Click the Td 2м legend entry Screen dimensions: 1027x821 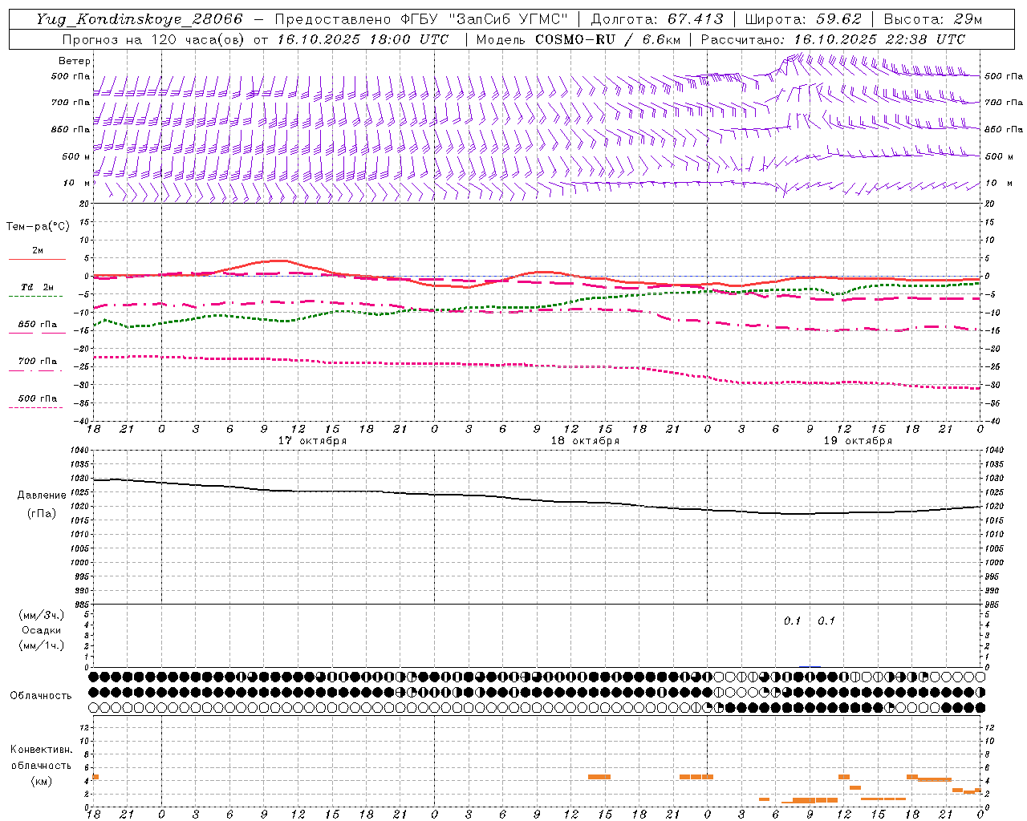coord(37,287)
